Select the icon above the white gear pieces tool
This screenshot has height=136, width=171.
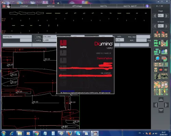coord(165,76)
